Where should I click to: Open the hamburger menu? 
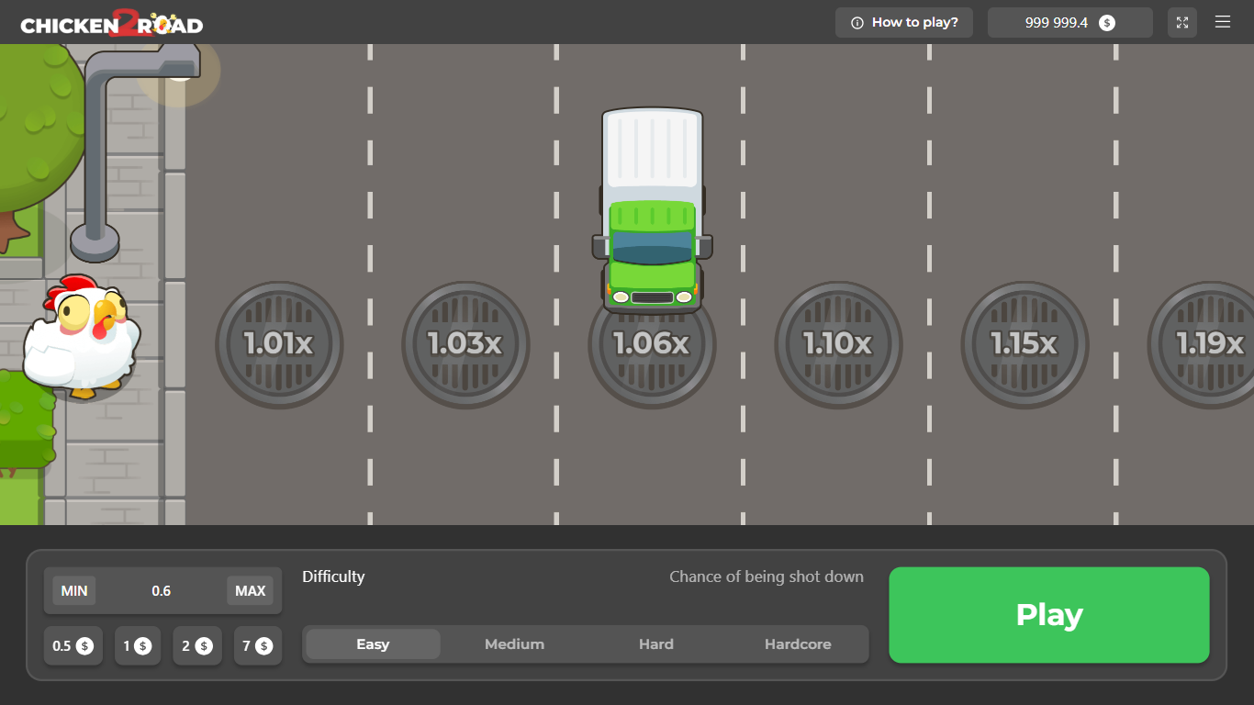coord(1223,22)
